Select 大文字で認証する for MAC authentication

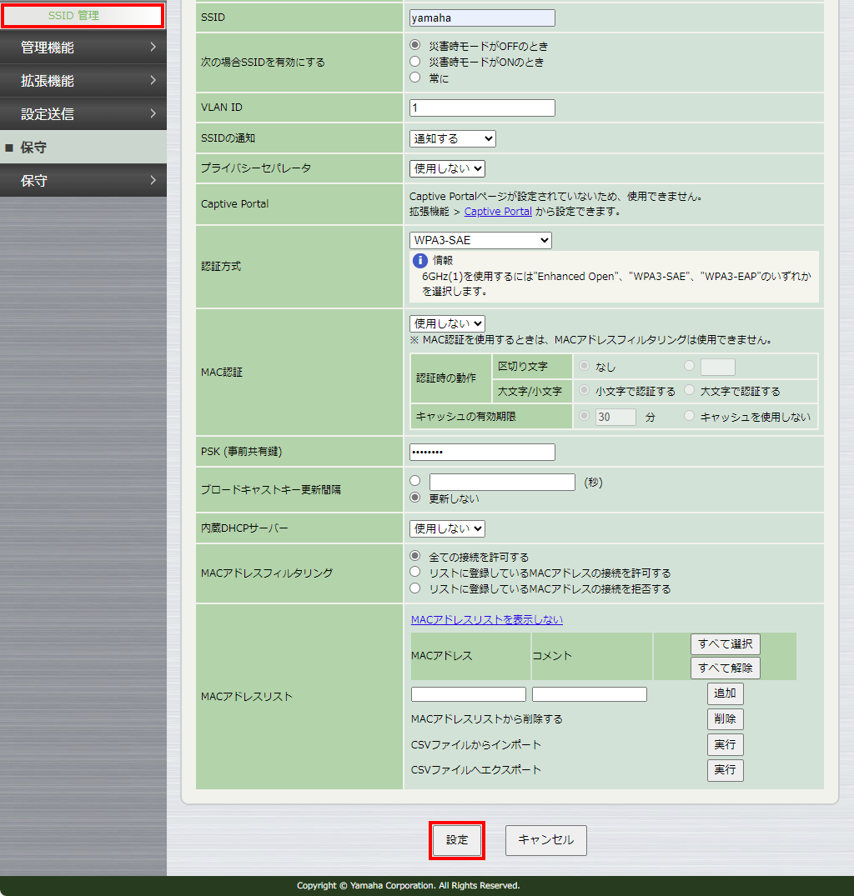(689, 390)
